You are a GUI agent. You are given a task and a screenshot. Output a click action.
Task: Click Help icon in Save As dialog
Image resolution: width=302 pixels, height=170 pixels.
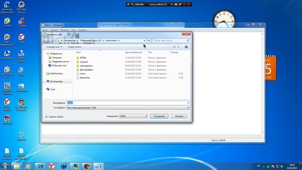point(186,47)
